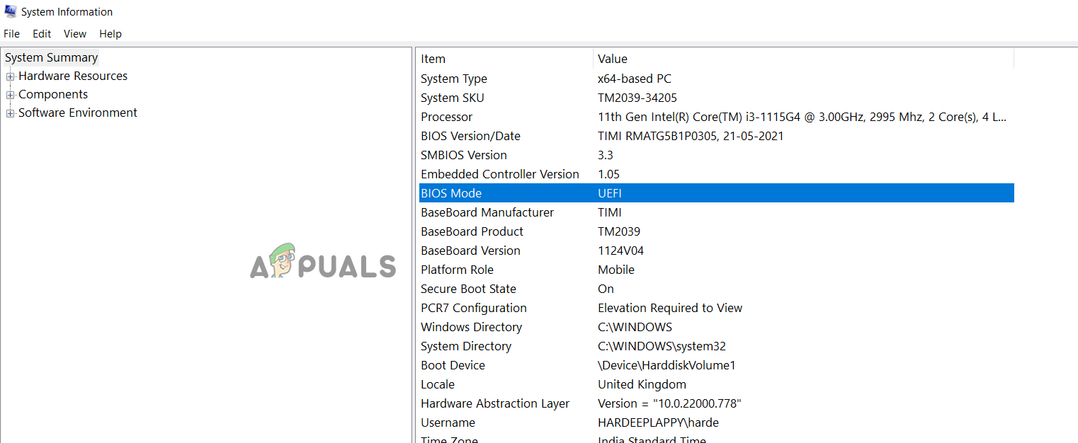Select the Hardware Resources category label
Viewport: 1078px width, 443px height.
click(x=73, y=76)
